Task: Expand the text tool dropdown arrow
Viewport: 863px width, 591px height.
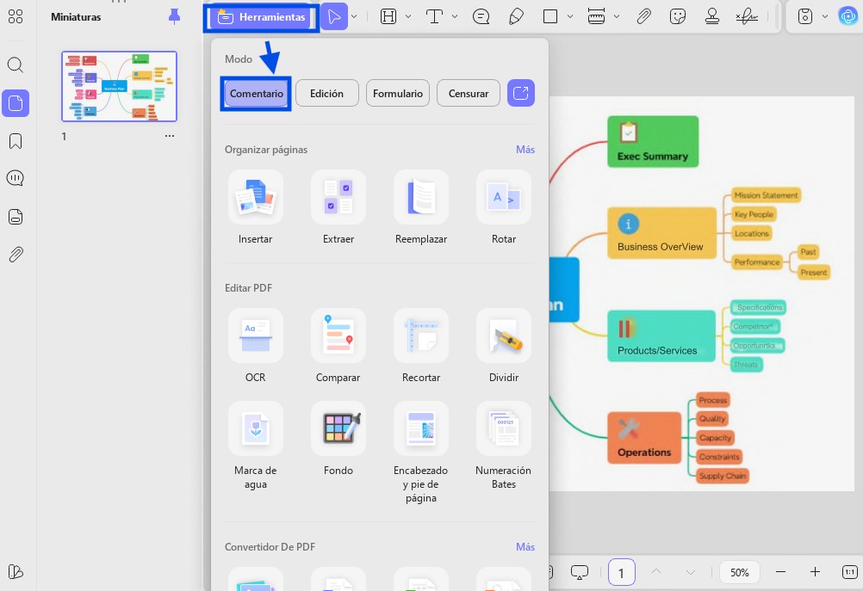Action: click(455, 16)
